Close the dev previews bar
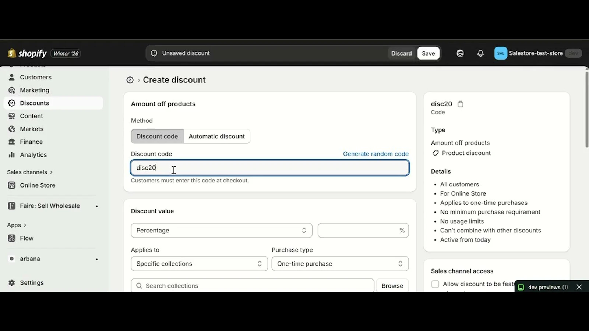This screenshot has width=589, height=331. pos(579,287)
